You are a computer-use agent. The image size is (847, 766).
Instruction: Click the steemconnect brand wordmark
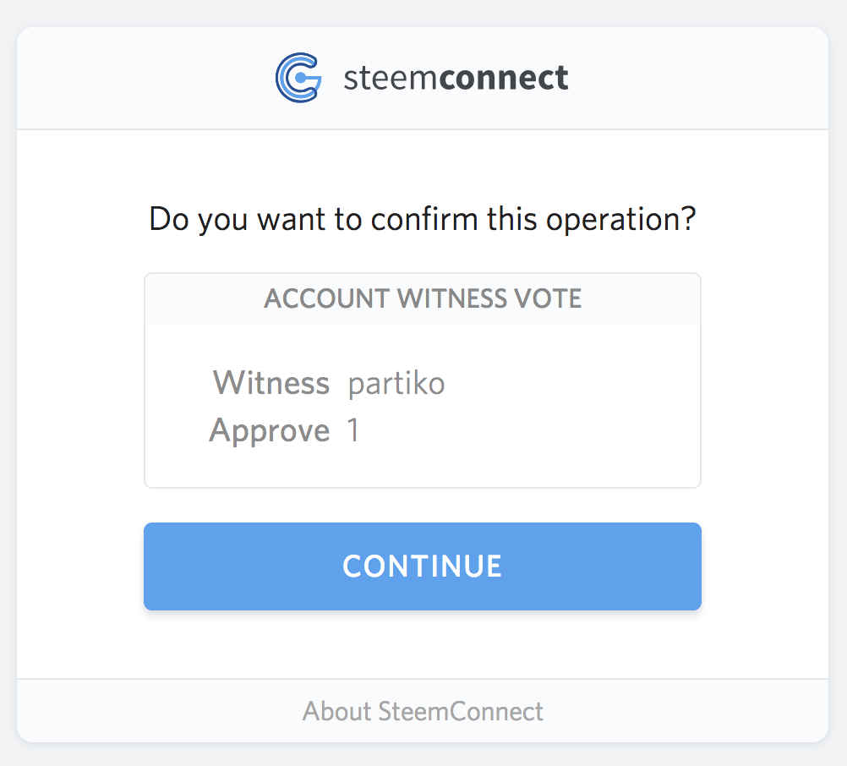pyautogui.click(x=456, y=79)
